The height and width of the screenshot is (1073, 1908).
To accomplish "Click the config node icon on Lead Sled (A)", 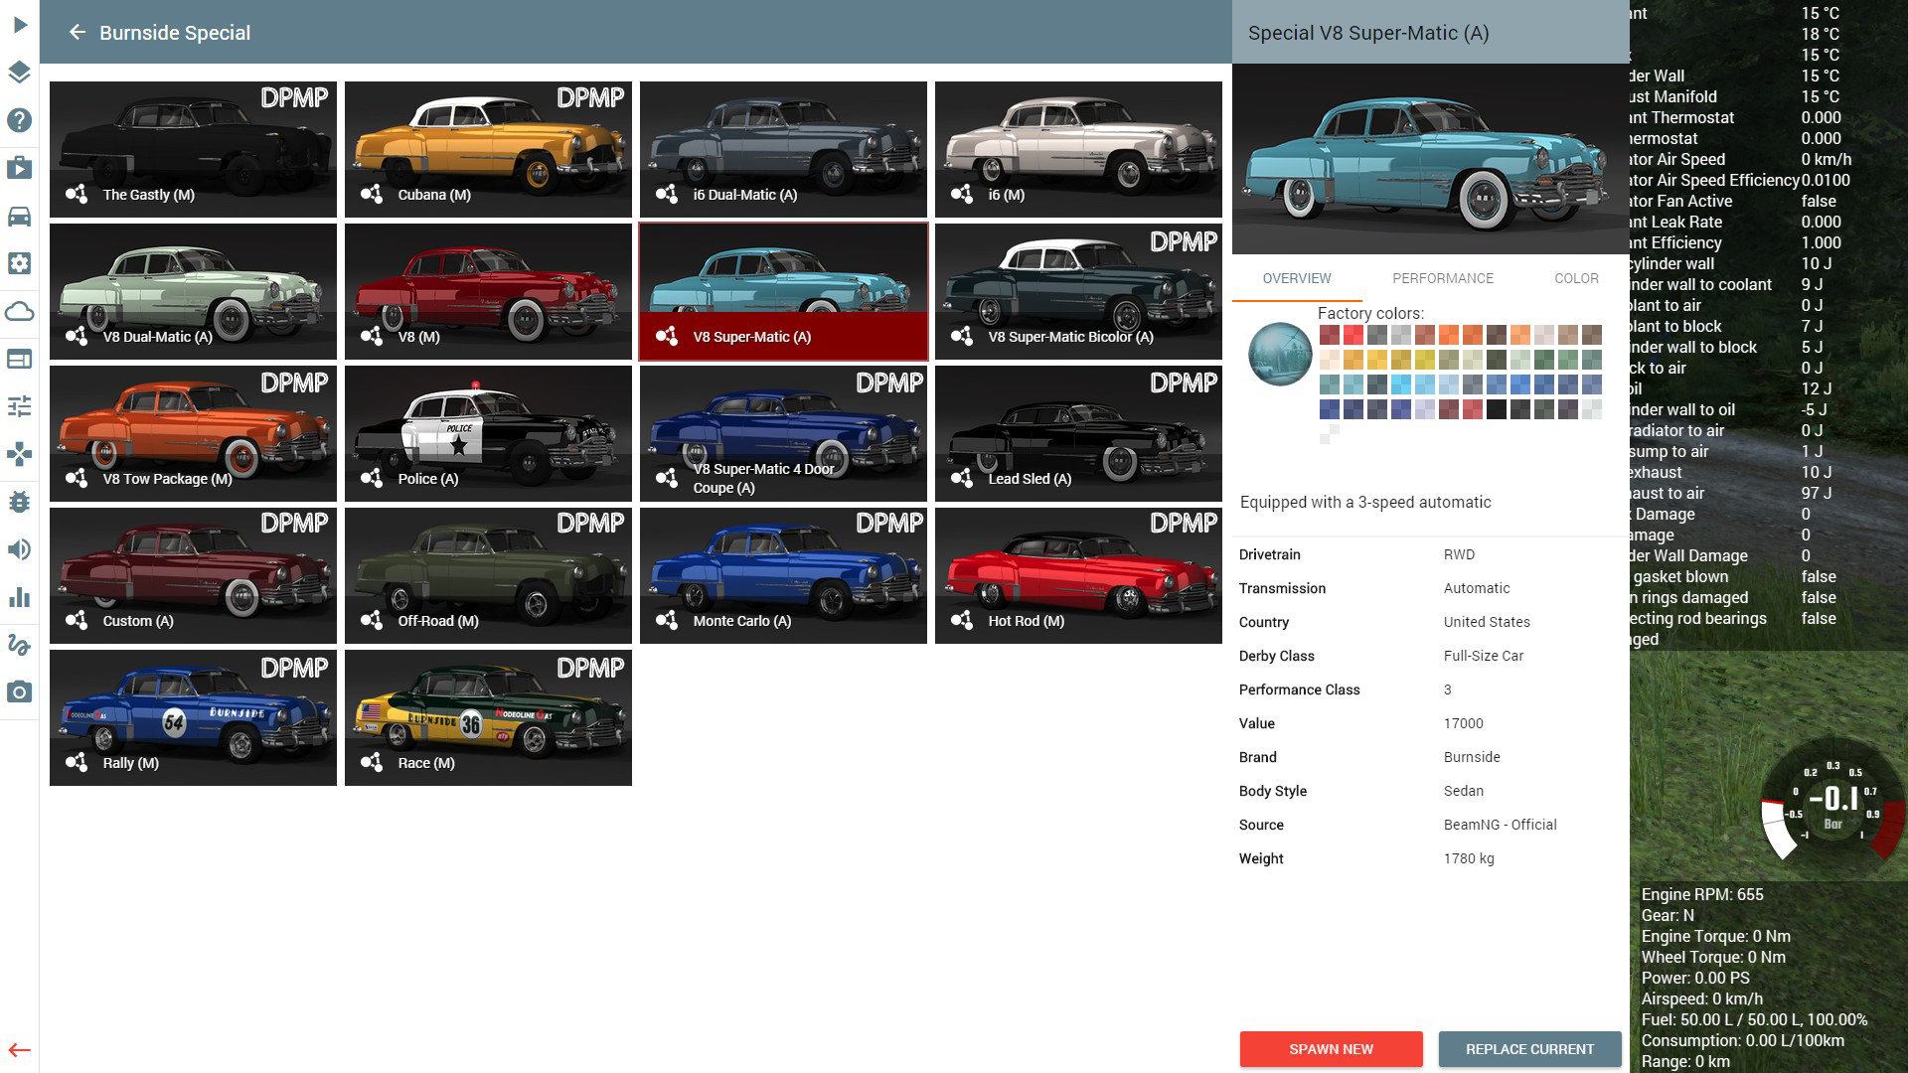I will 962,478.
